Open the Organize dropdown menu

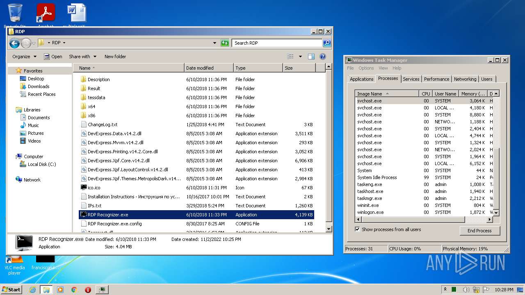click(24, 57)
